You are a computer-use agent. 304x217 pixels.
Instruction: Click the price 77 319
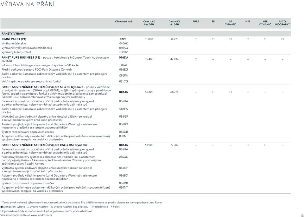coord(174,145)
